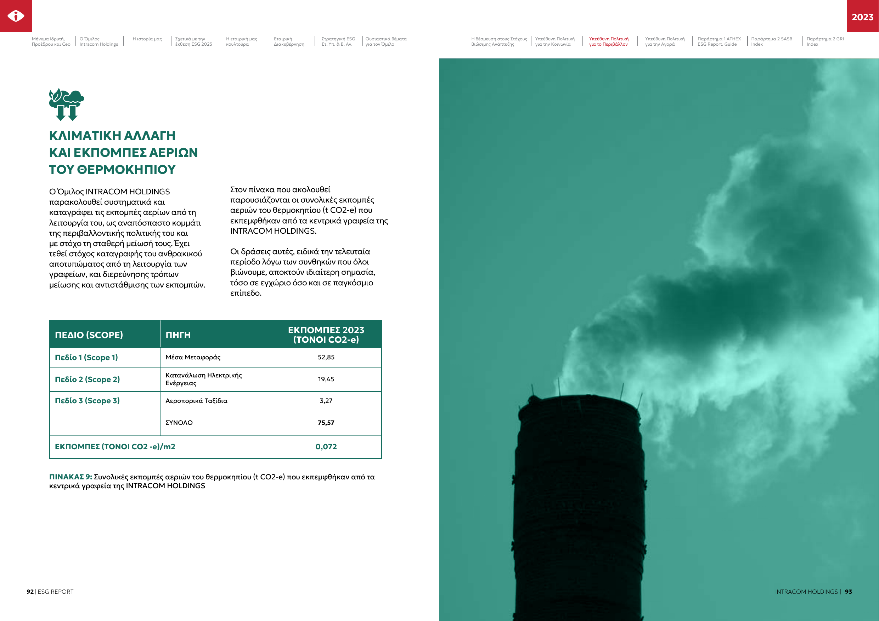
Task: Click the '92 | ESG REPORT' footer
Action: pyautogui.click(x=50, y=592)
